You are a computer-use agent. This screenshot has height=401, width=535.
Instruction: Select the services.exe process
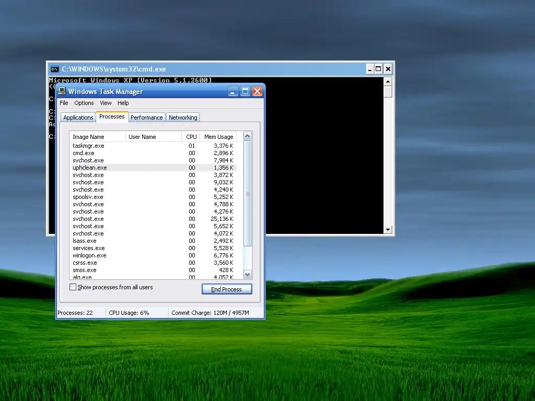153,248
